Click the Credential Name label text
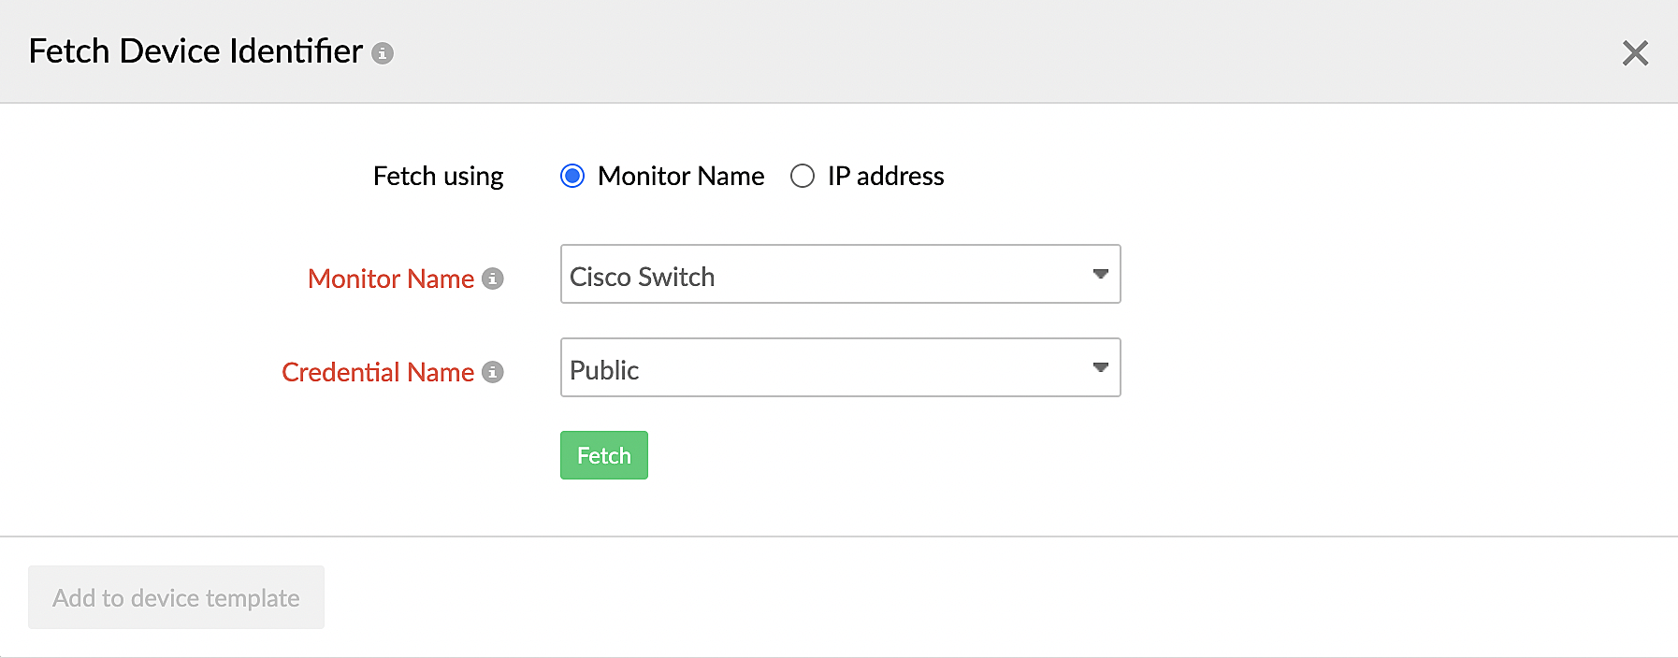The width and height of the screenshot is (1678, 658). (x=378, y=372)
